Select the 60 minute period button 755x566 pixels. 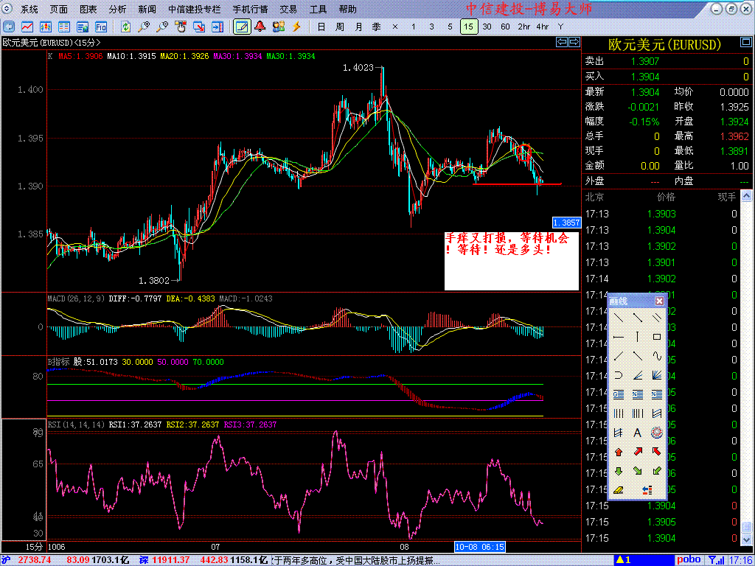tap(505, 27)
